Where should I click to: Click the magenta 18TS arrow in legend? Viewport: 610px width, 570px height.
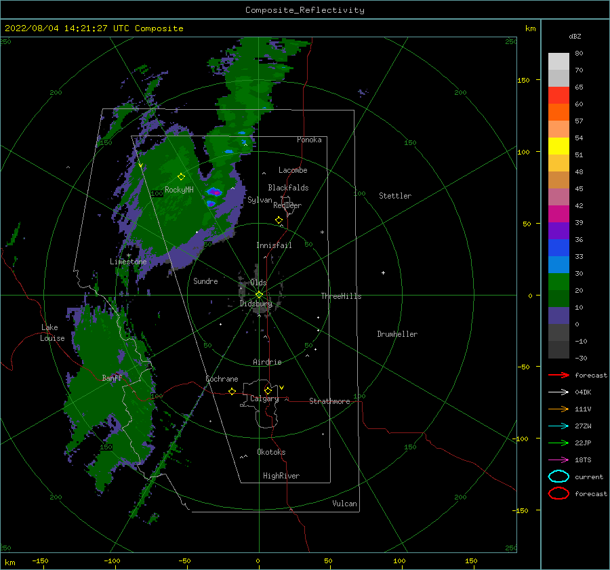(x=558, y=460)
